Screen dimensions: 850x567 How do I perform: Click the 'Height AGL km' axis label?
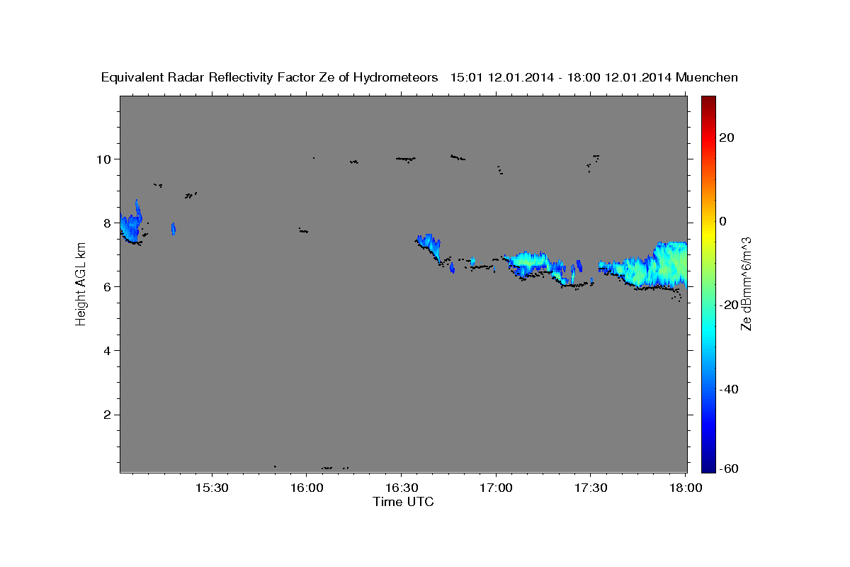pos(81,284)
